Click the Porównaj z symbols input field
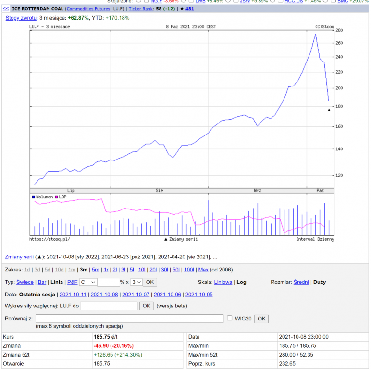This screenshot has width=371, height=369. 129,319
